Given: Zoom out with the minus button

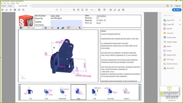Looking at the screenshot, I should (x=82, y=10).
